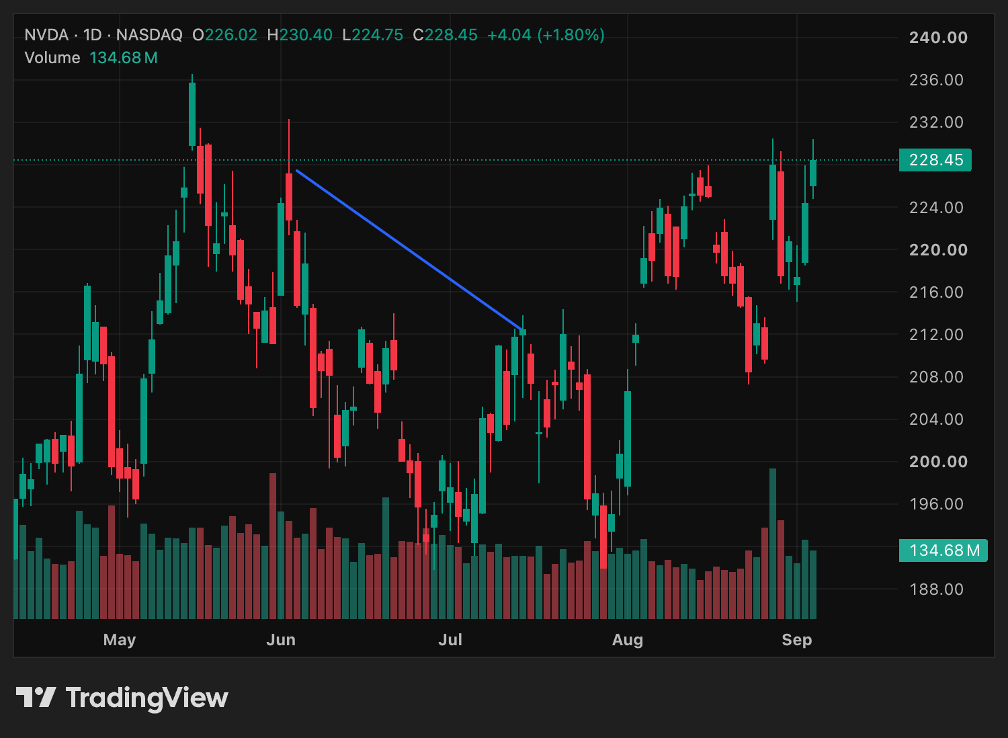Screen dimensions: 1008x738
Task: Click the 196.00 price axis label
Action: 936,504
